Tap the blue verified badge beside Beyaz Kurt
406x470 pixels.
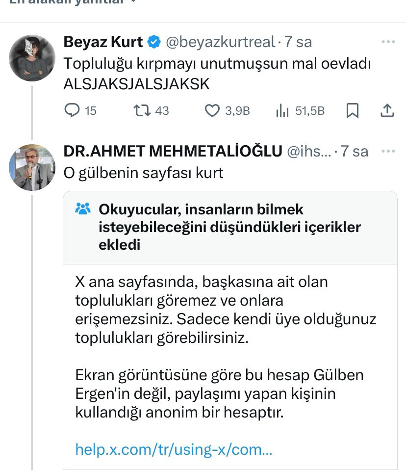(154, 42)
